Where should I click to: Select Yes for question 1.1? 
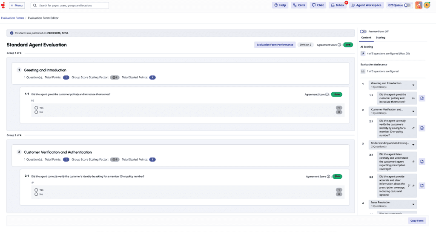tap(36, 108)
